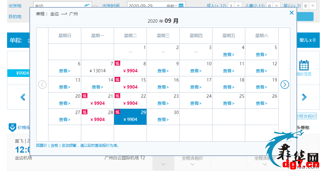Click the blue left arrow for earlier dates
The height and width of the screenshot is (171, 321).
[x=23, y=97]
